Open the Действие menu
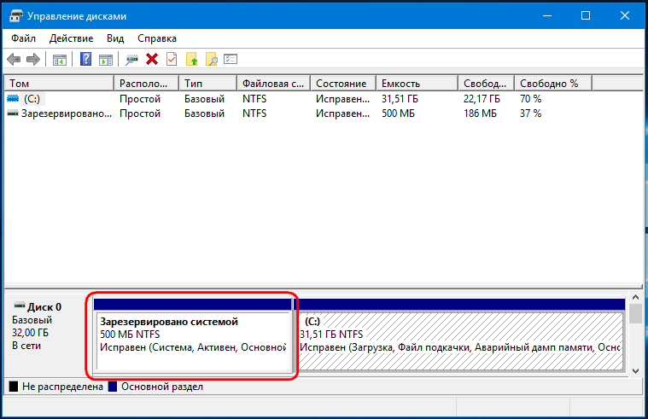 (x=71, y=38)
